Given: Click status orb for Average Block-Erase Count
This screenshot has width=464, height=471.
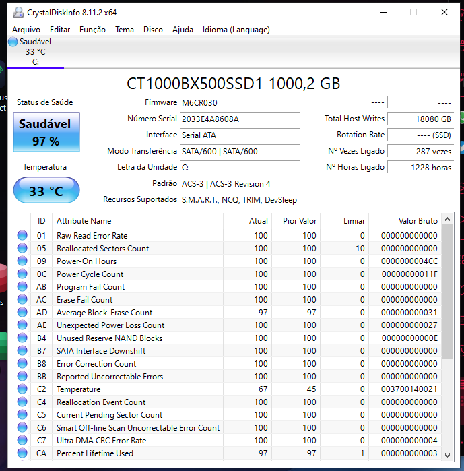Looking at the screenshot, I should click(22, 312).
